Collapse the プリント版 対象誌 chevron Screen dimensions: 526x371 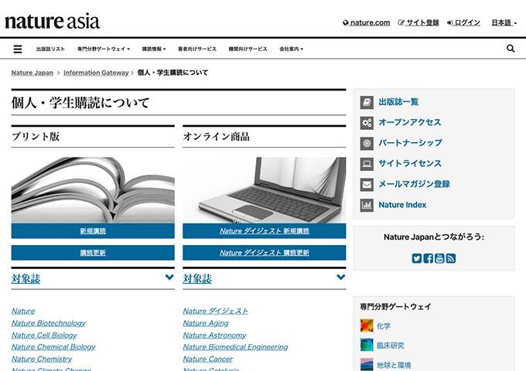(x=169, y=277)
